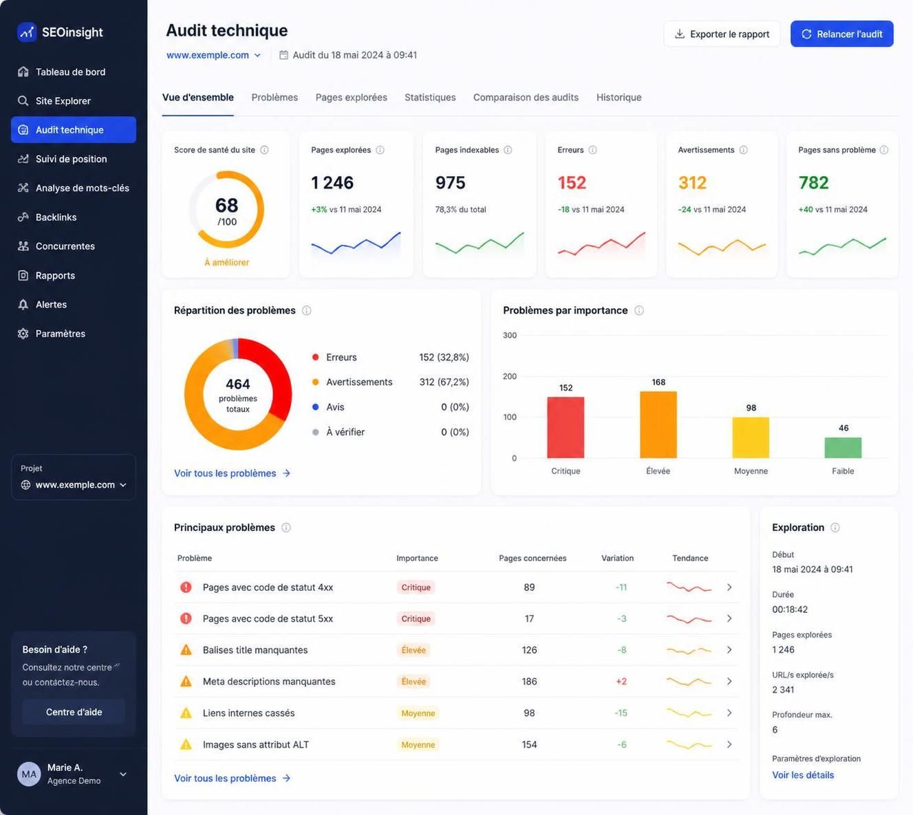Select Audit technique sidebar item
Image resolution: width=913 pixels, height=815 pixels.
(x=73, y=129)
